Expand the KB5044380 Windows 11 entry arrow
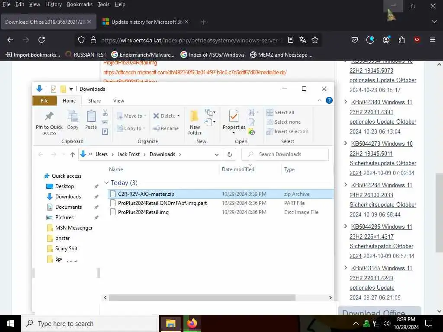The height and width of the screenshot is (332, 443). (346, 102)
